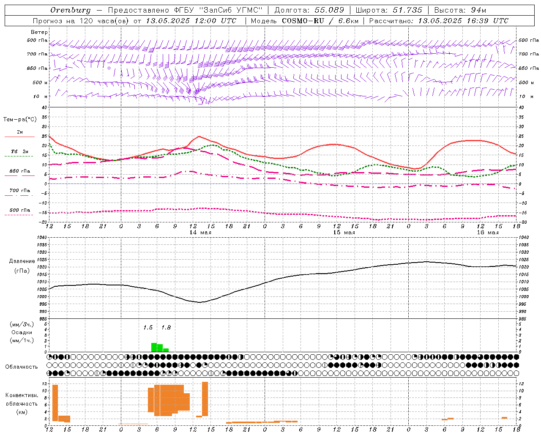The image size is (541, 433).
Task: Select forecast start "13.05.2025 12:00 UTC"
Action: 191,21
